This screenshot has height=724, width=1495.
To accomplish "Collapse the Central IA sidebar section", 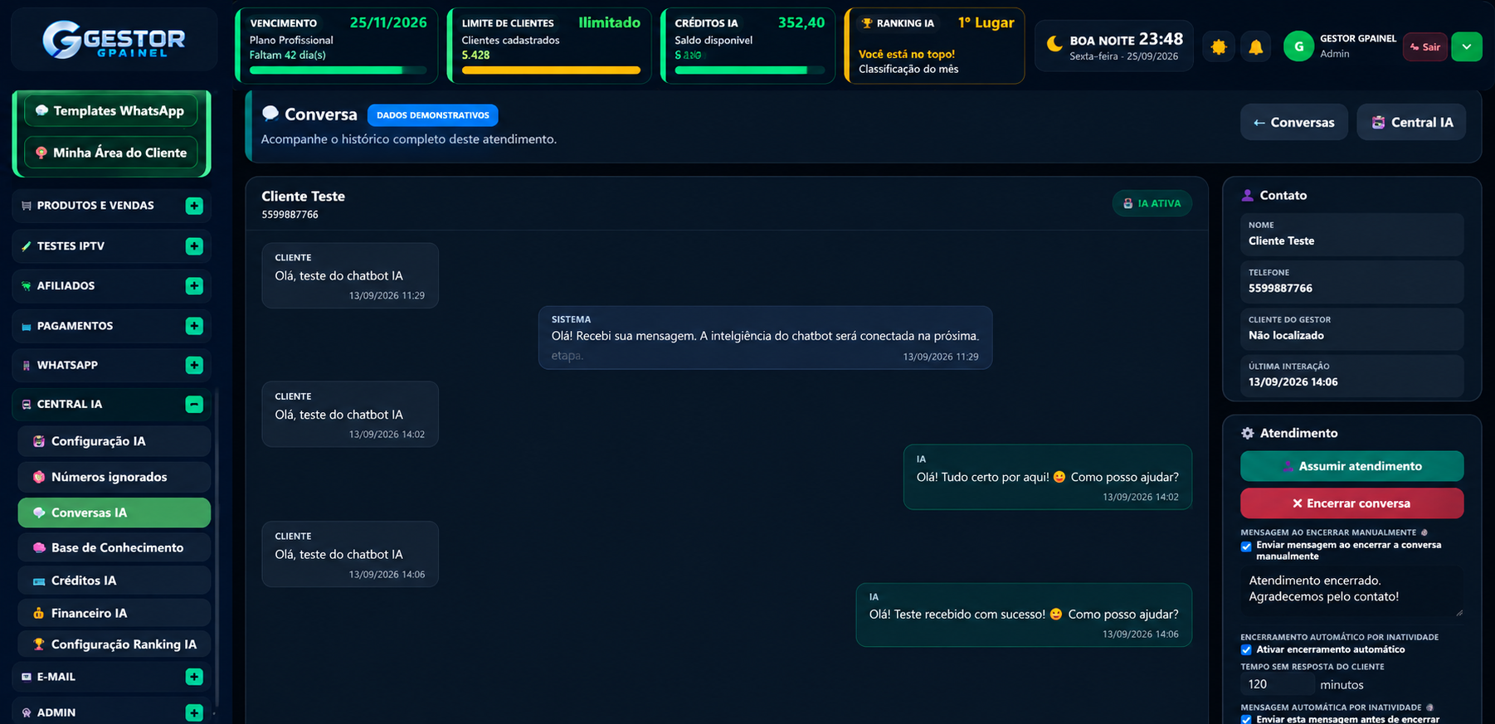I will pyautogui.click(x=194, y=404).
